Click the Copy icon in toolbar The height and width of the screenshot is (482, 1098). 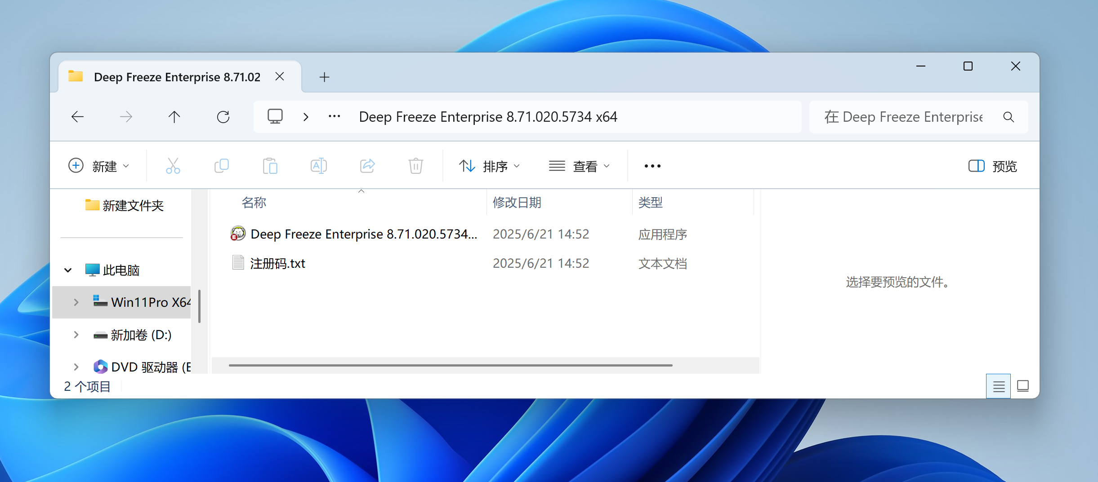click(222, 166)
